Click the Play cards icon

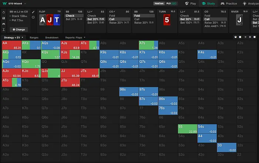click(187, 3)
